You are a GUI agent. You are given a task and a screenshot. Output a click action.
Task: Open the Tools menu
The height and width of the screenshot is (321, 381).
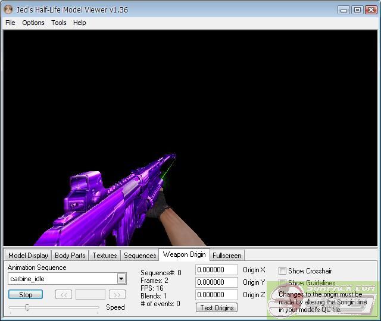pos(59,23)
